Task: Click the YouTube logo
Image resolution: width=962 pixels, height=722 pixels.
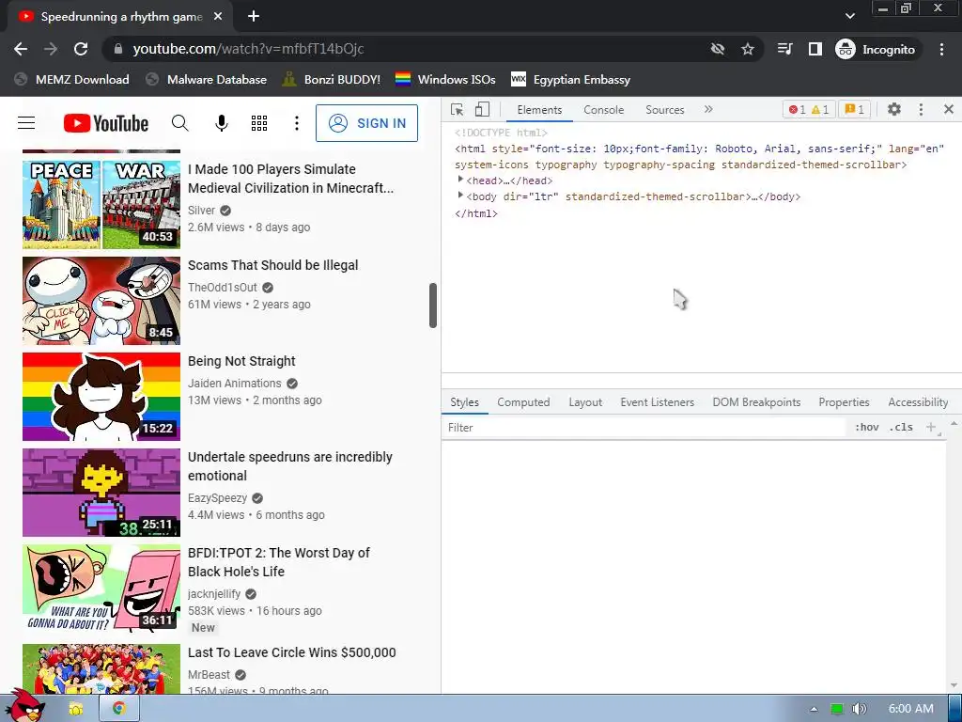Action: [106, 123]
